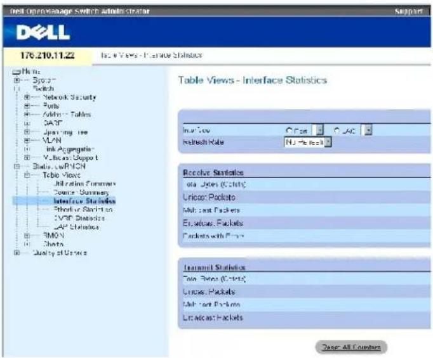Open Utilization Summary in the tree
Viewport: 433px width, 358px height.
click(x=85, y=184)
